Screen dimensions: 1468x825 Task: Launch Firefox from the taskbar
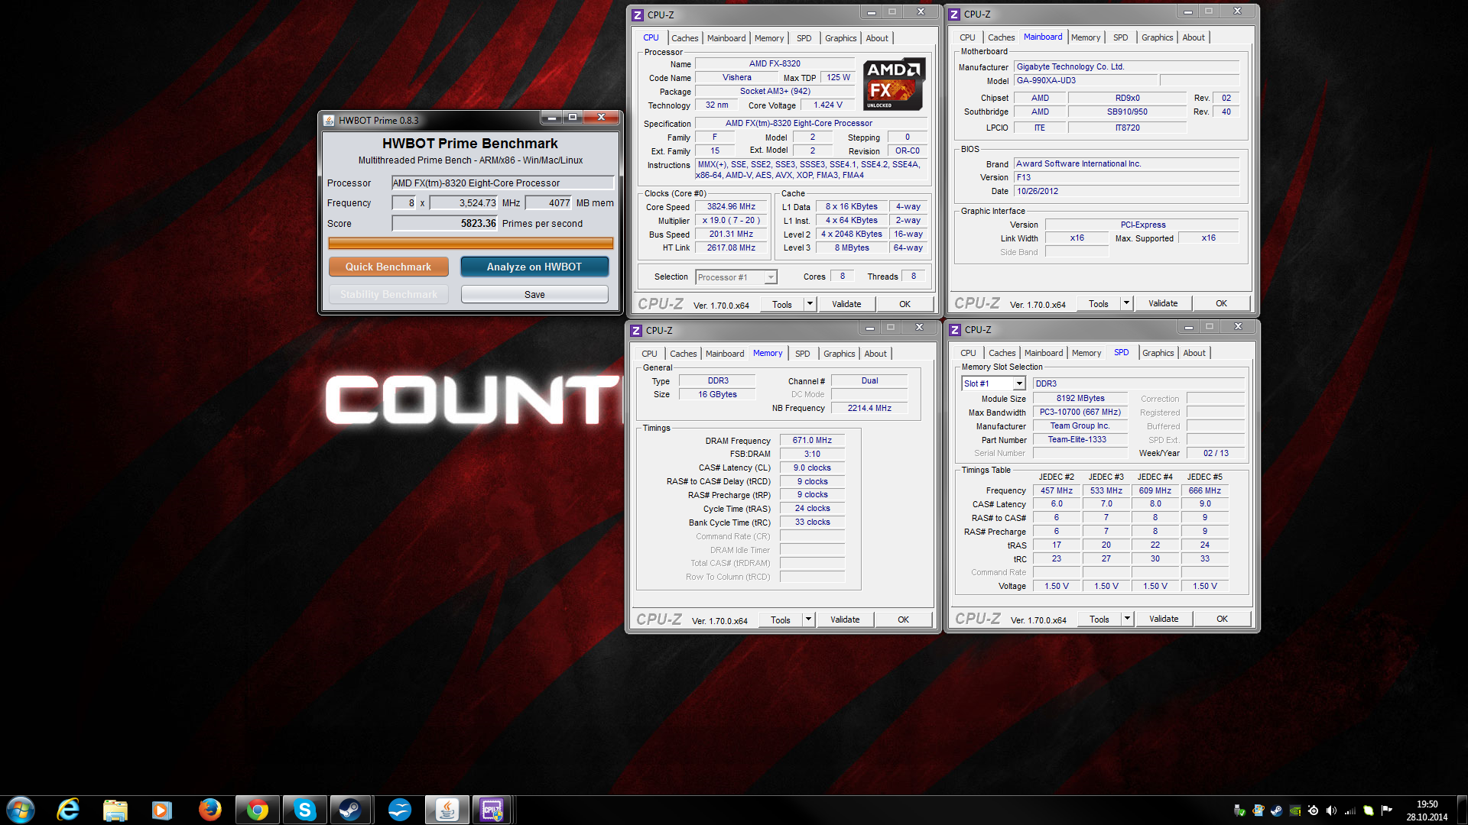pyautogui.click(x=209, y=810)
